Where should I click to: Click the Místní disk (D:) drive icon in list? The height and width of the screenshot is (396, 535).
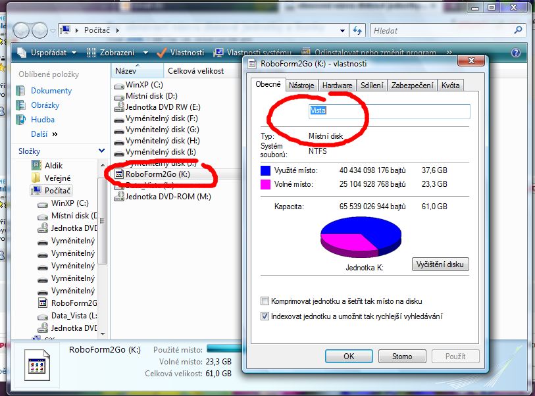(x=118, y=97)
